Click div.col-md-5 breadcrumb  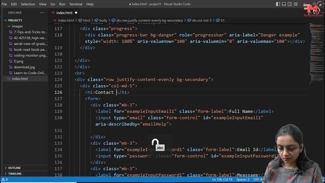(202, 20)
